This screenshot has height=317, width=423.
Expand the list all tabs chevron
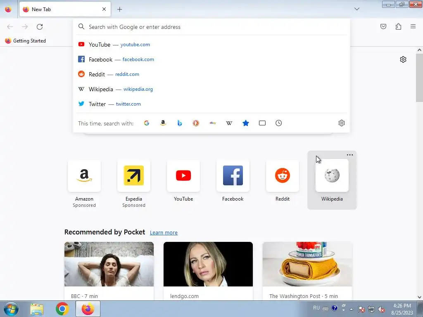(357, 9)
